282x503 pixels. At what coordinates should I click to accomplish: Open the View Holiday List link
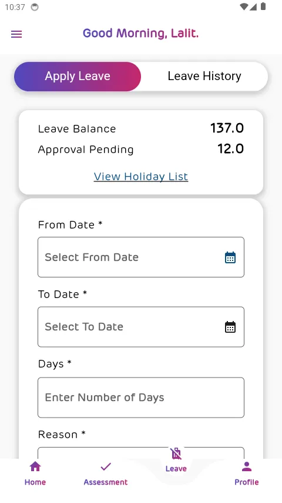pos(141,177)
